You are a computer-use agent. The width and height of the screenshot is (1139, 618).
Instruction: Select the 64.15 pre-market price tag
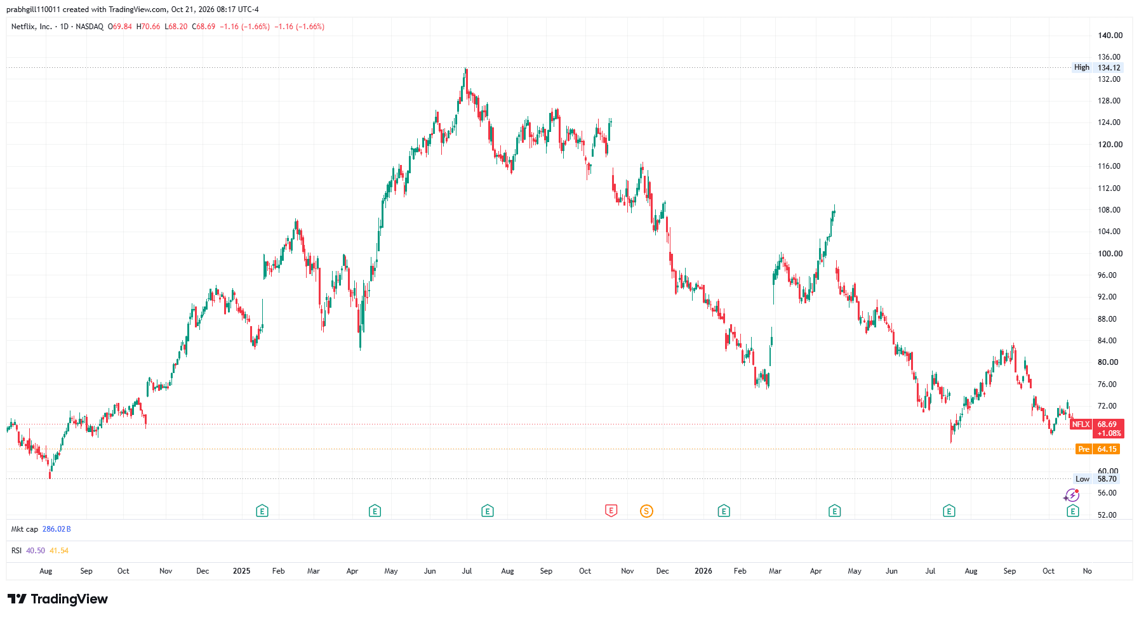click(1107, 449)
